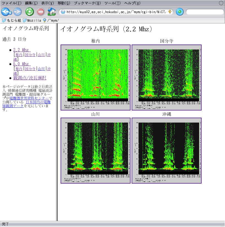Click the イオノグラム時系列 (2.2 Mhz) page heading
The width and height of the screenshot is (225, 227).
tap(106, 29)
